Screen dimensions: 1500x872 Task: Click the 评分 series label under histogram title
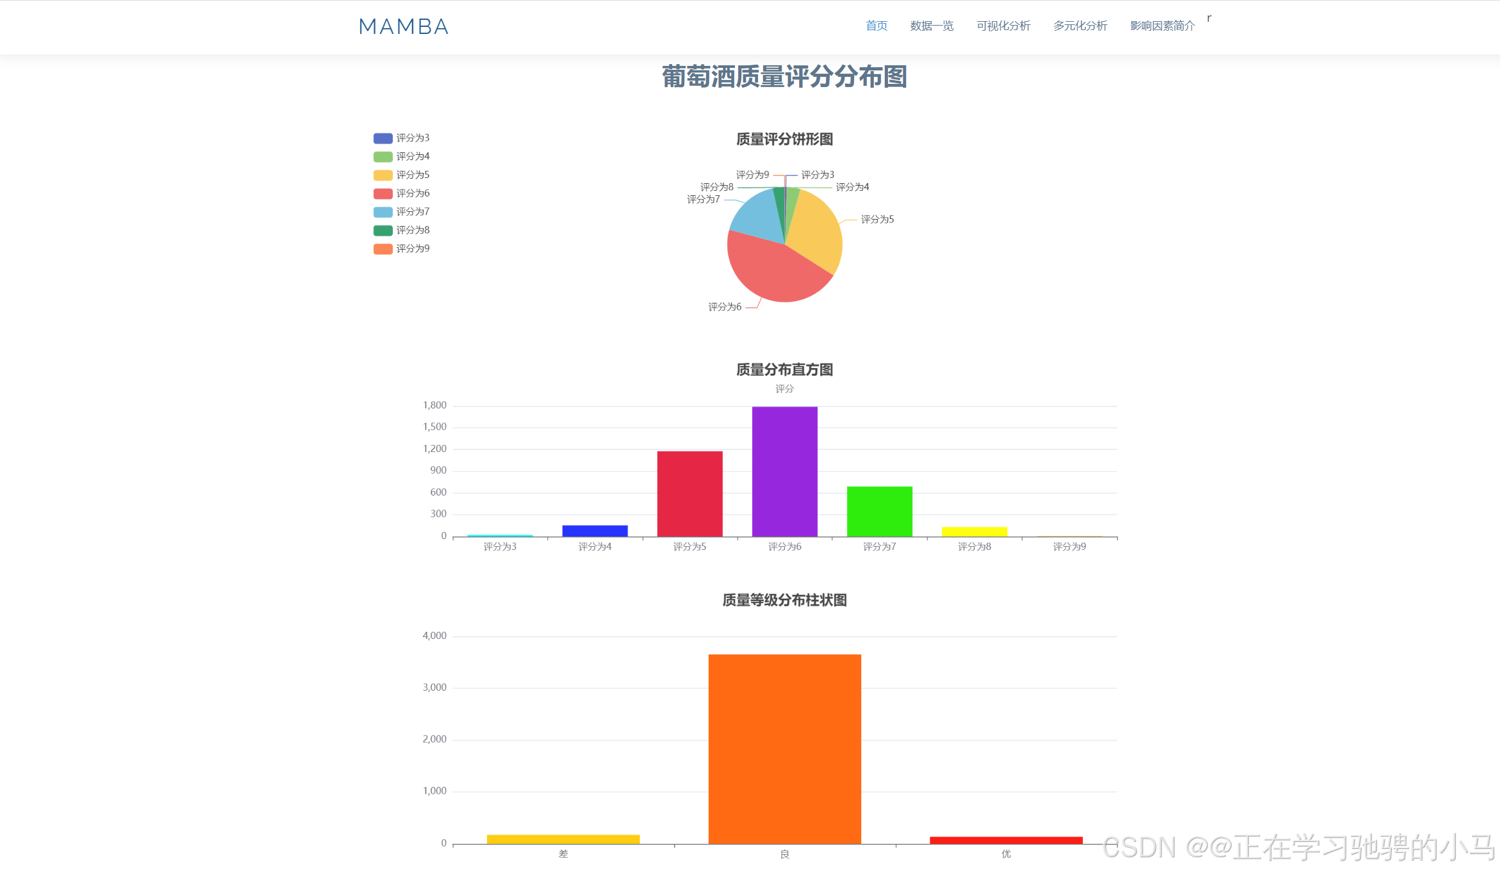[x=784, y=389]
